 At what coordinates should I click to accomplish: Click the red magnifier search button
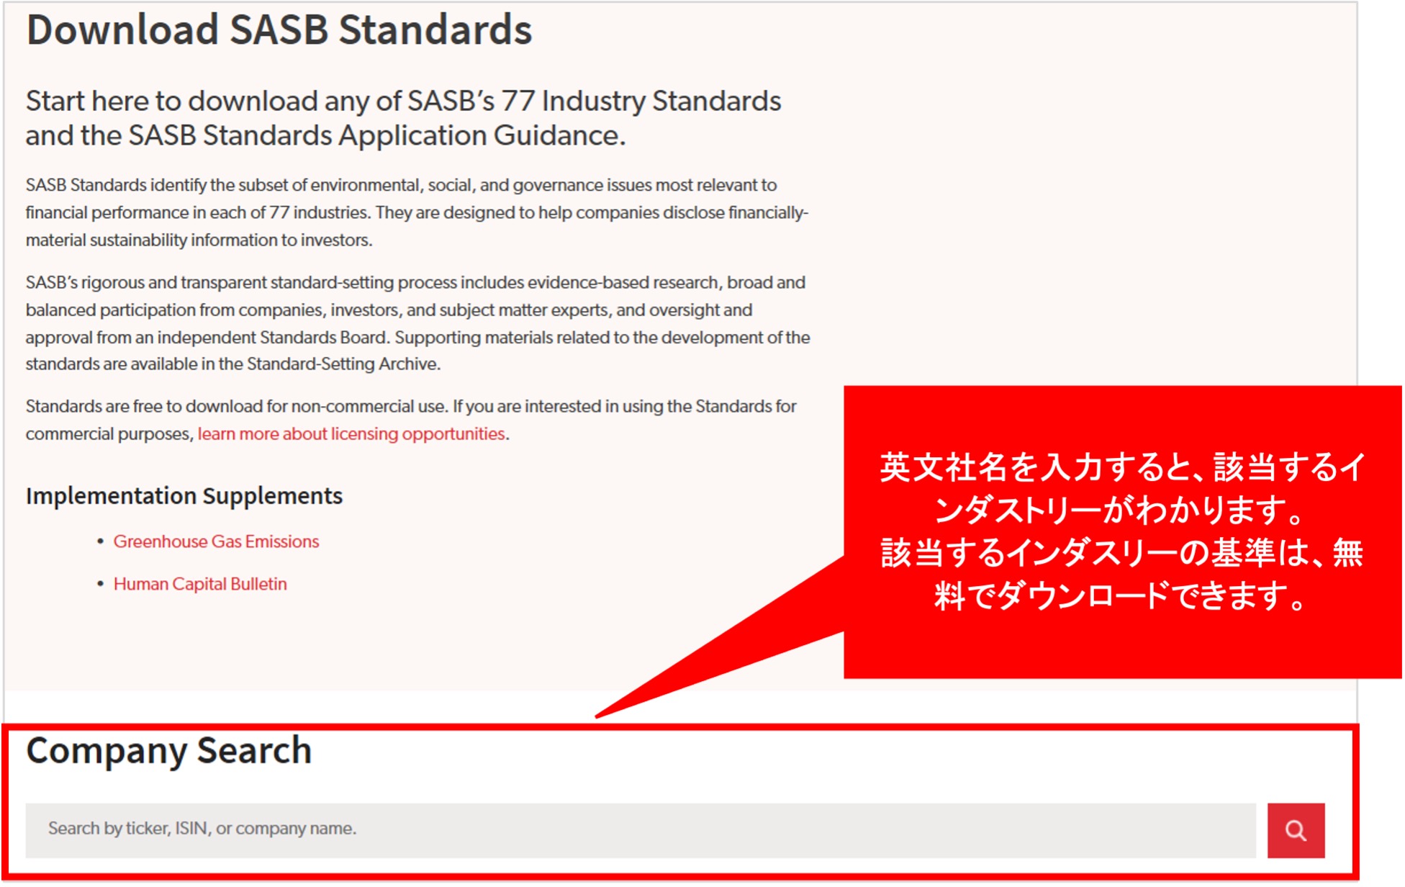pyautogui.click(x=1296, y=831)
